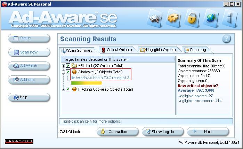Viewport: 243px width, 149px height.
Task: Click 'Objects ignored:0' text
Action: 193,81
